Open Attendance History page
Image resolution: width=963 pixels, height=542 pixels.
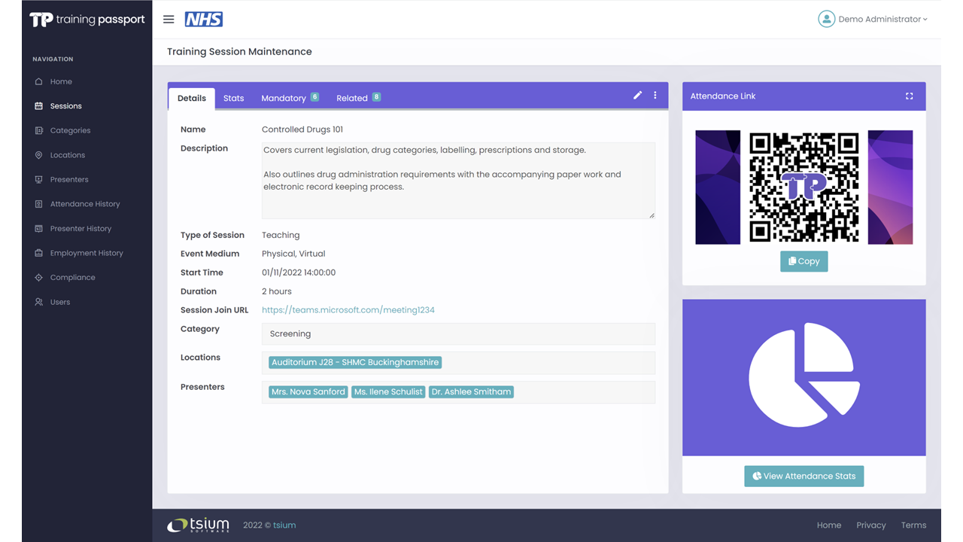[x=85, y=204]
